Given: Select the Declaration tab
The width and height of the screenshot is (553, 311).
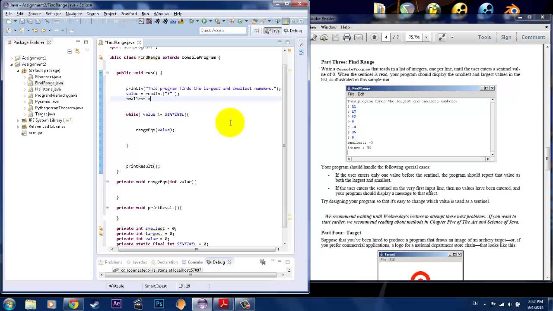Looking at the screenshot, I should click(x=164, y=262).
